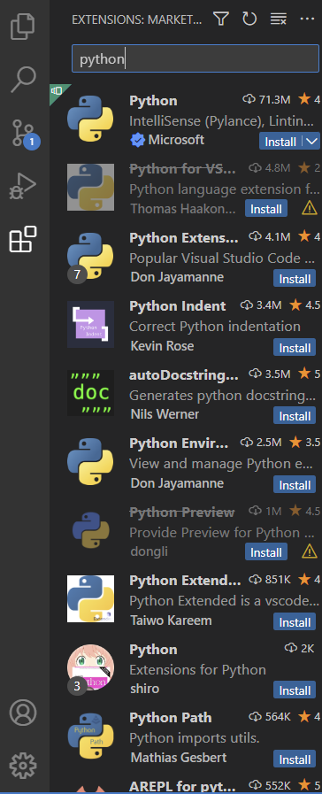Click the autoDocstring doc icon
This screenshot has width=322, height=794.
[x=90, y=392]
